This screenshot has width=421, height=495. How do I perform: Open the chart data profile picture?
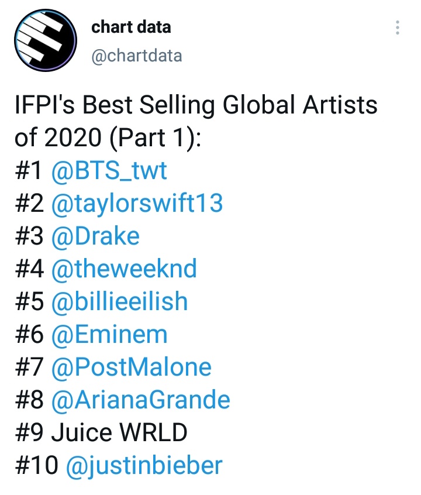pyautogui.click(x=46, y=40)
